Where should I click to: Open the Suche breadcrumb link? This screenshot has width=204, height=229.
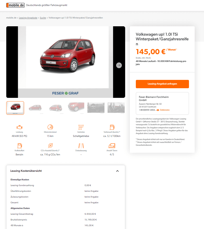pos(43,18)
